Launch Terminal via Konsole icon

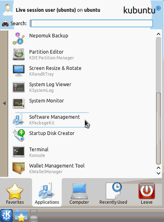pyautogui.click(x=19, y=152)
